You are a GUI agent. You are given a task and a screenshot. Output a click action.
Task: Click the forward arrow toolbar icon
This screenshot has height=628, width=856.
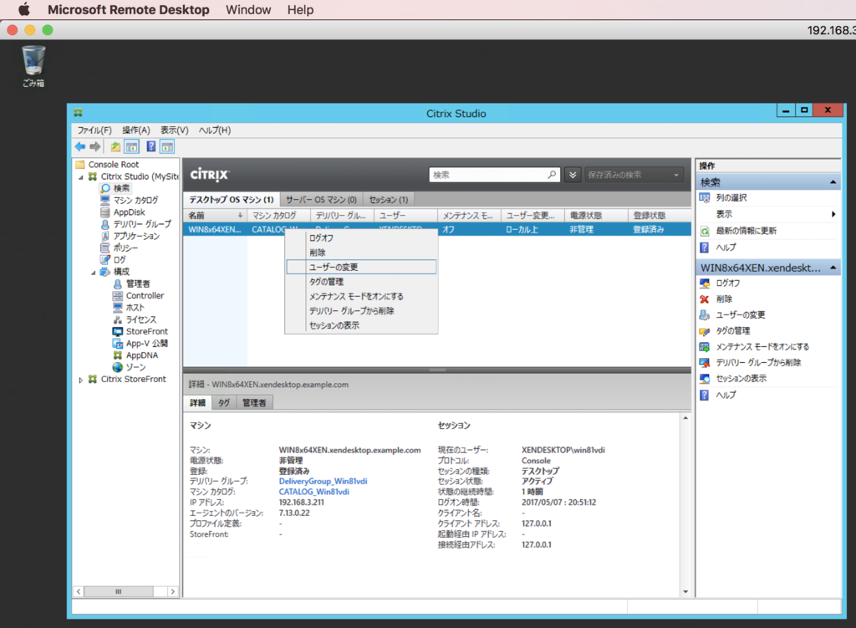(95, 146)
